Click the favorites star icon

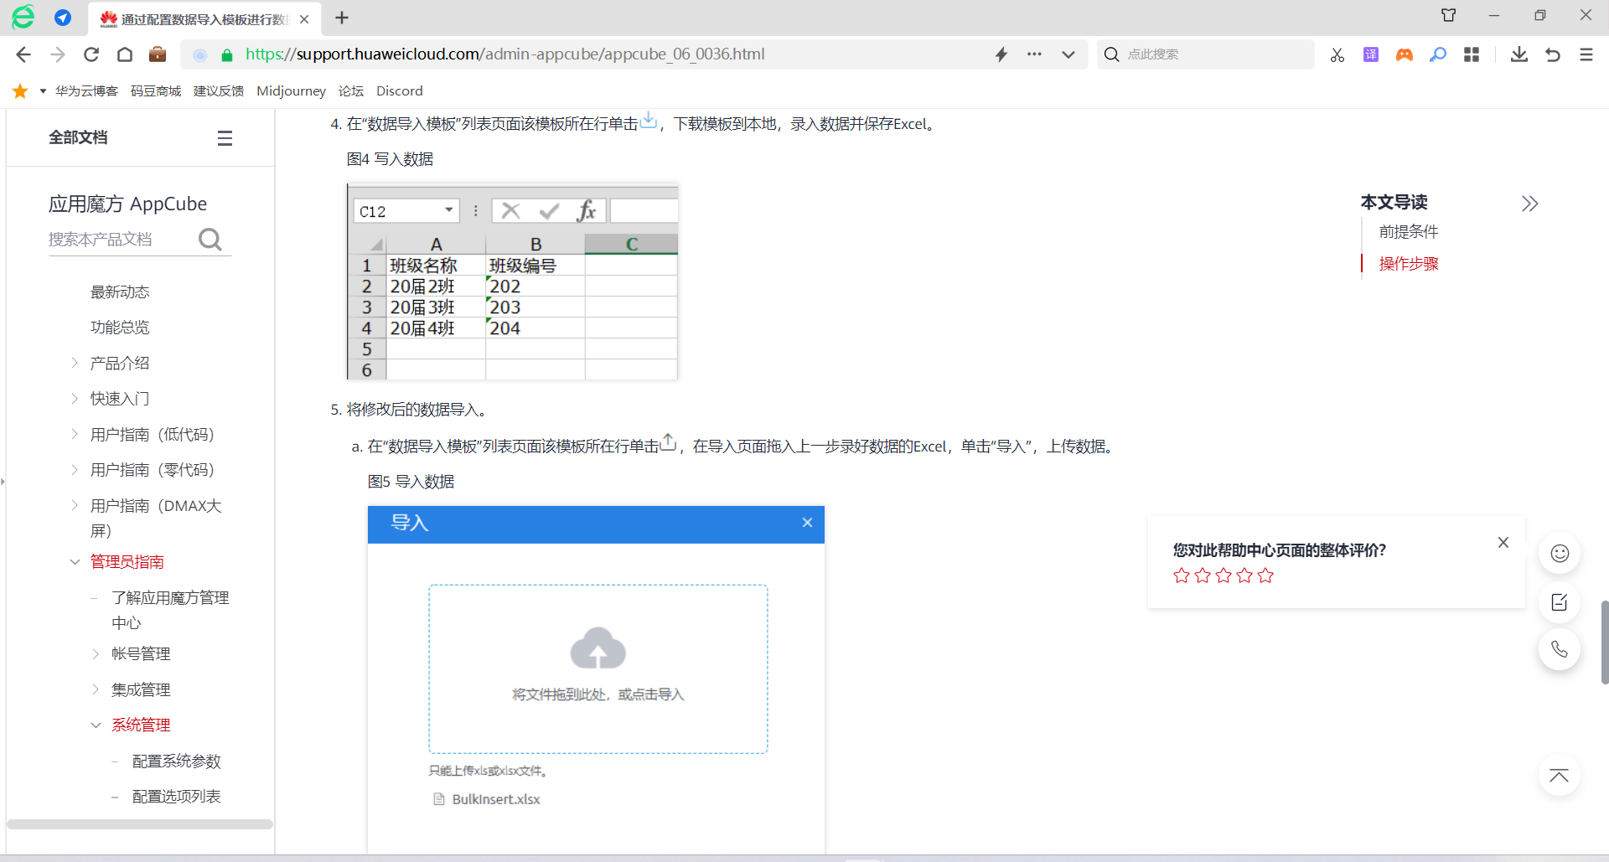pos(20,90)
